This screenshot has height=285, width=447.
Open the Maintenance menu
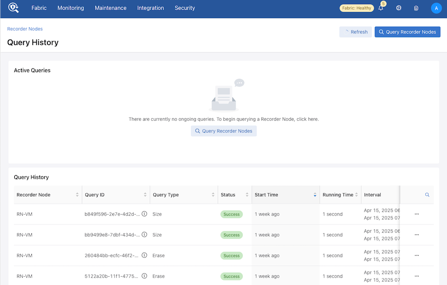pos(111,8)
